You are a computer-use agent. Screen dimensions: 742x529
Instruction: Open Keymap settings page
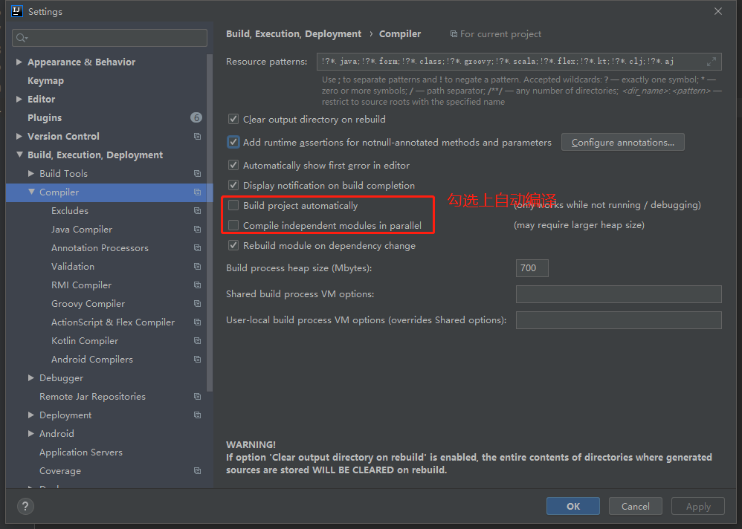(45, 81)
